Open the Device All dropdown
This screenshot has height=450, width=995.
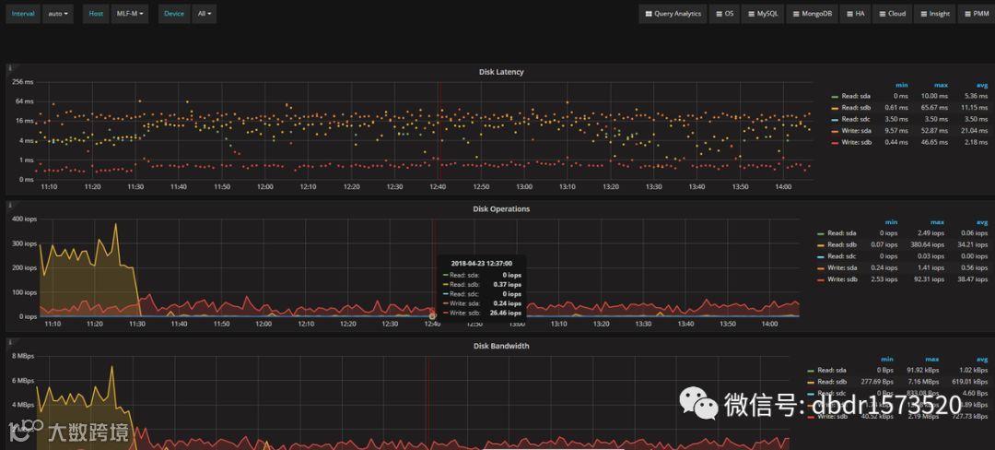coord(205,13)
